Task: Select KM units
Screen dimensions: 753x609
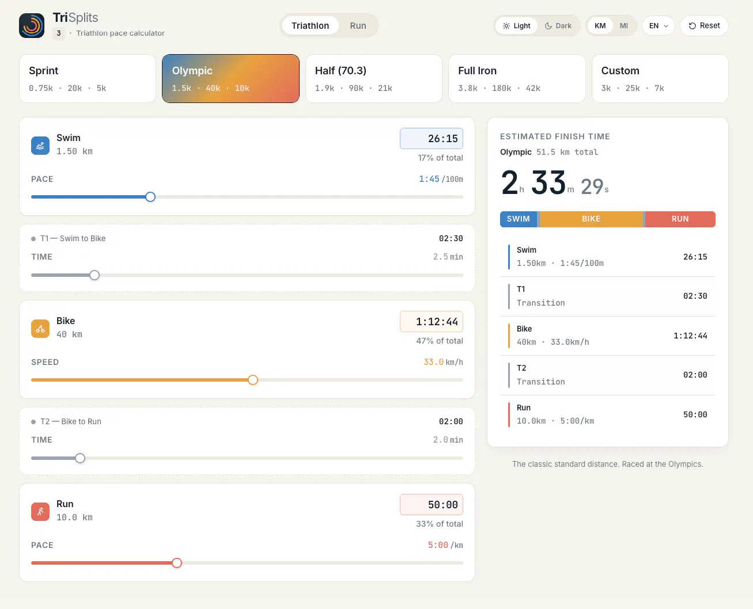Action: [x=600, y=26]
